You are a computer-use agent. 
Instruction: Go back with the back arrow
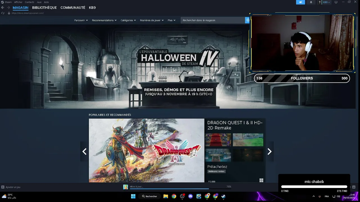tap(3, 8)
